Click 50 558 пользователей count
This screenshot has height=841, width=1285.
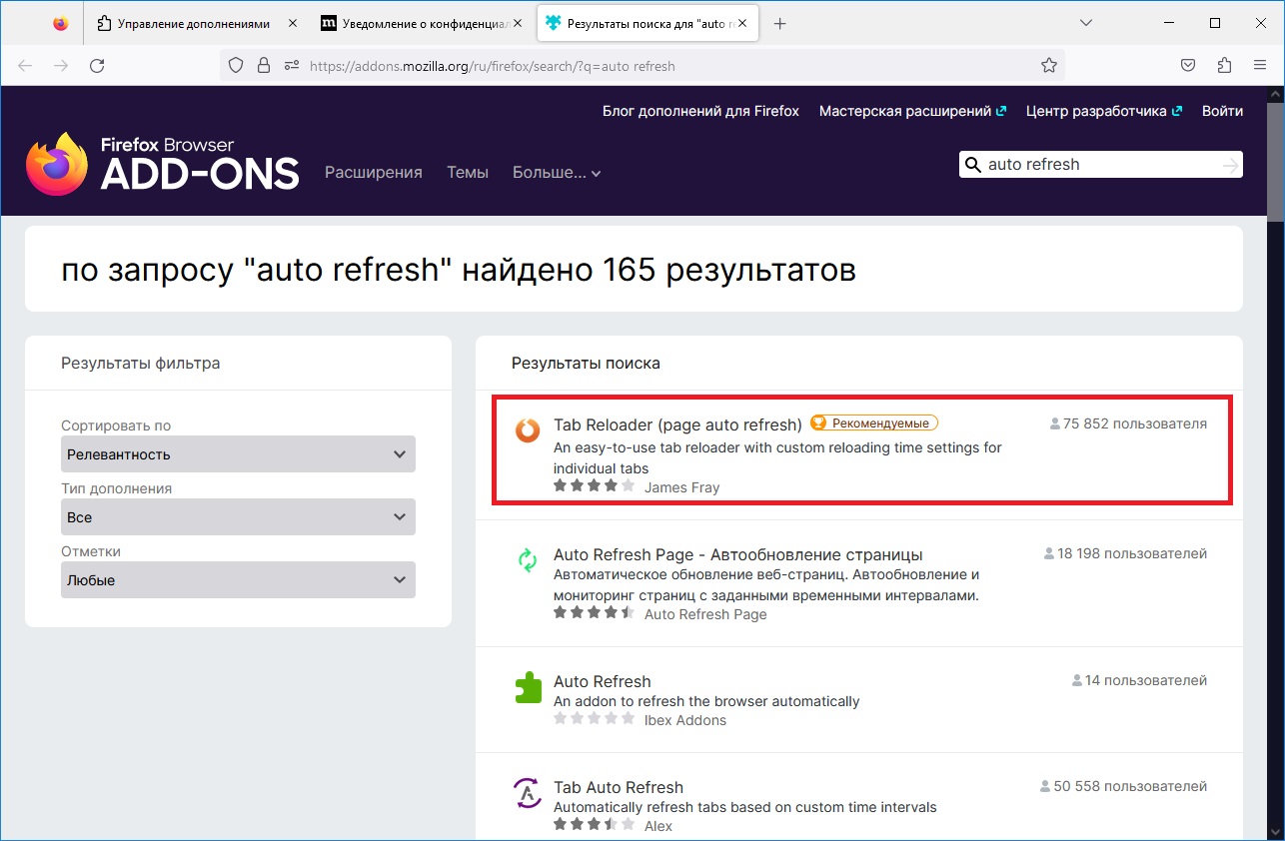(x=1123, y=786)
